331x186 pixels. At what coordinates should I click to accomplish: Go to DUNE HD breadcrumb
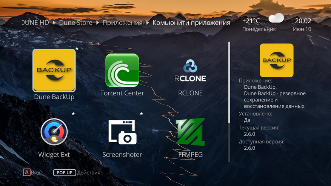(35, 22)
